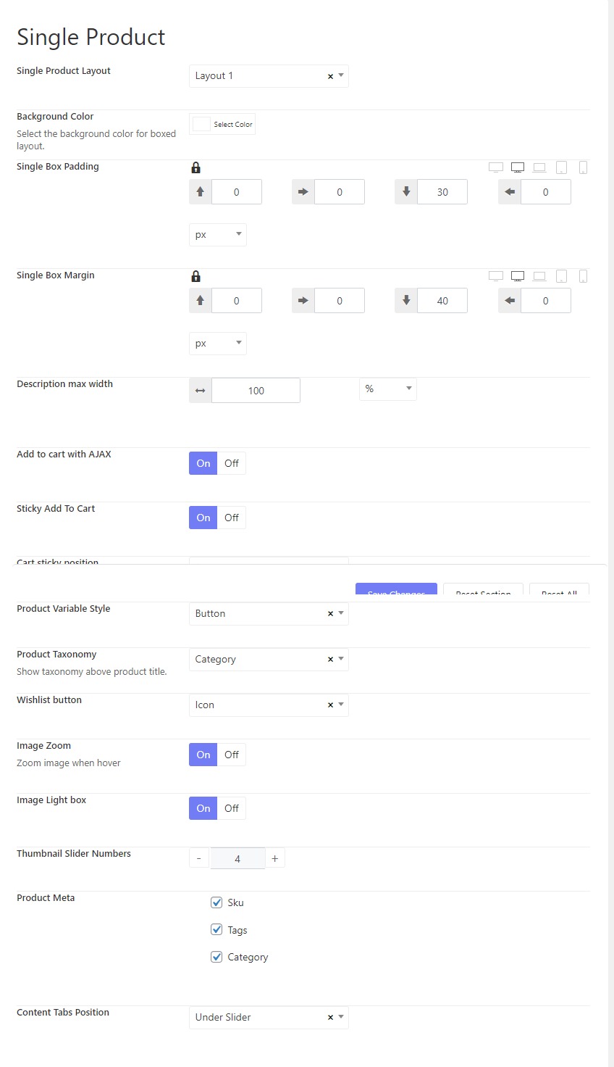The width and height of the screenshot is (614, 1067).
Task: Turn off Sticky Add To Cart
Action: [x=232, y=518]
